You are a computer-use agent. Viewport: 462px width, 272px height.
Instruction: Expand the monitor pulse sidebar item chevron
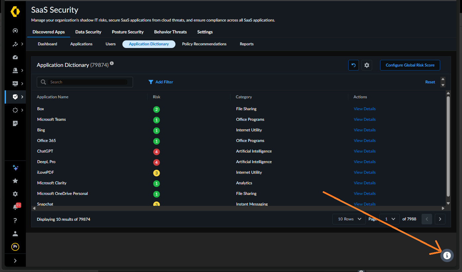click(22, 84)
